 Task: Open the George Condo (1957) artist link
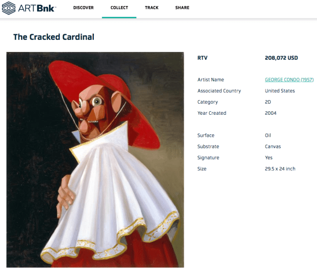289,80
